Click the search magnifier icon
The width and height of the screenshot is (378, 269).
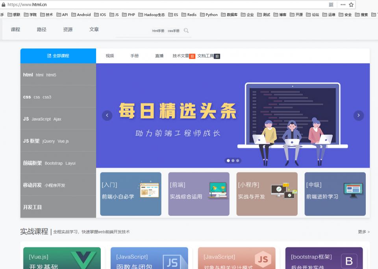(185, 30)
